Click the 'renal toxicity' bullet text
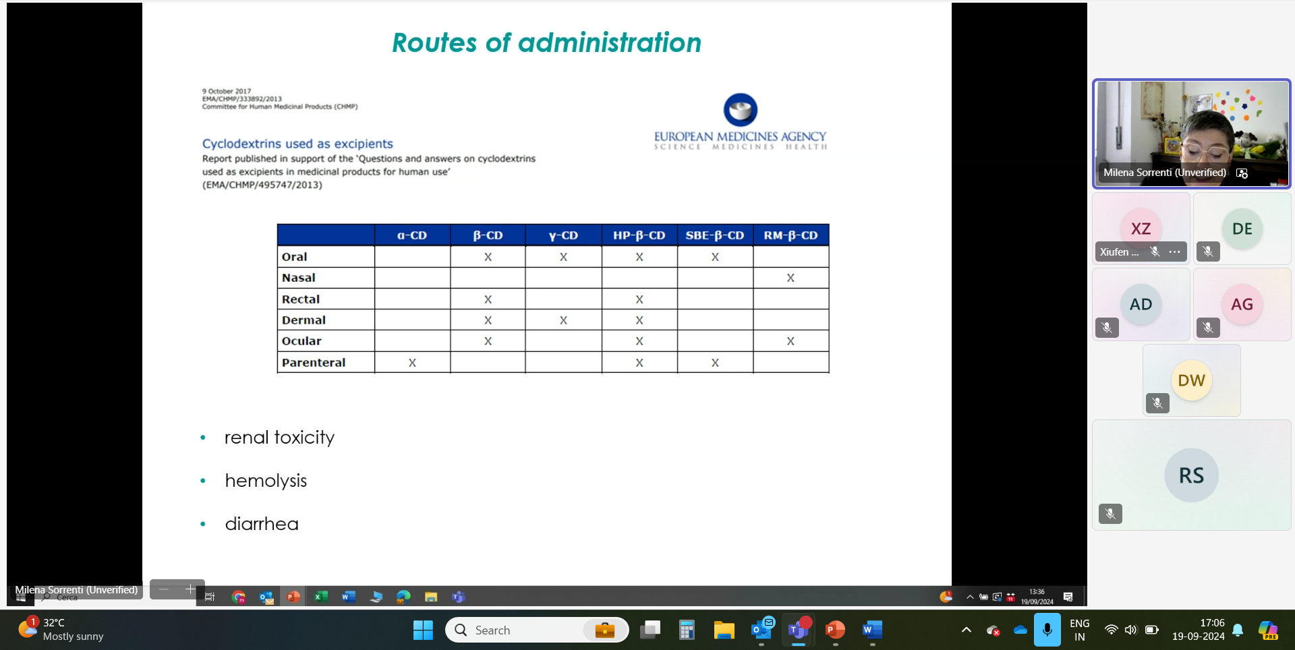Viewport: 1295px width, 650px height. click(279, 438)
